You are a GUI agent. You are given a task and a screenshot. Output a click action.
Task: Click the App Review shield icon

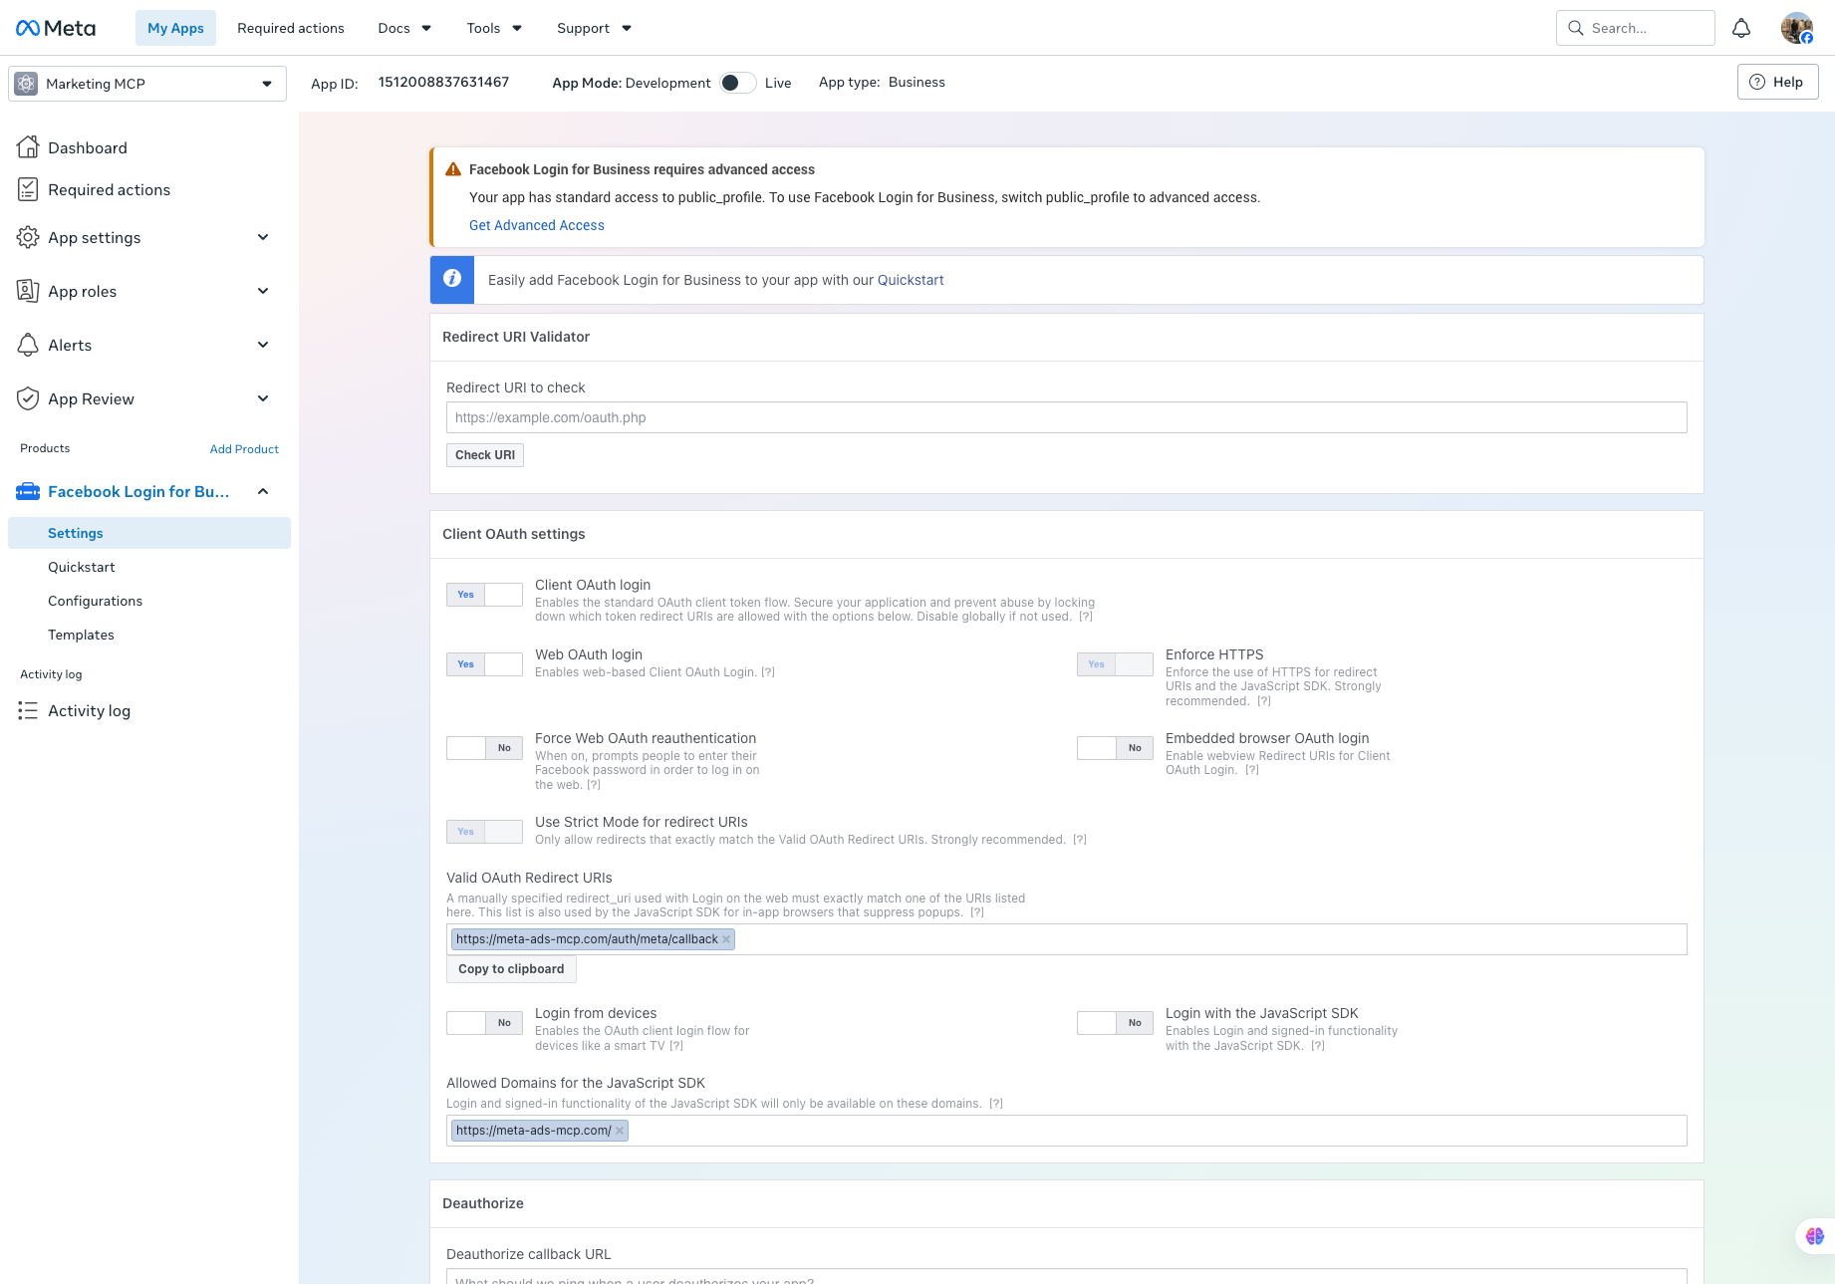[x=28, y=398]
